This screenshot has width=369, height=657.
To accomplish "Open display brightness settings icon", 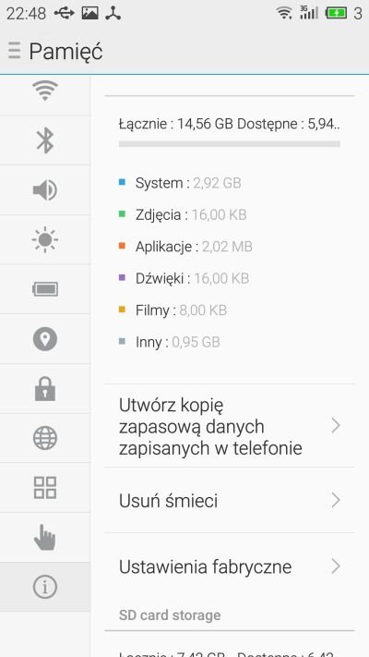I will click(45, 239).
